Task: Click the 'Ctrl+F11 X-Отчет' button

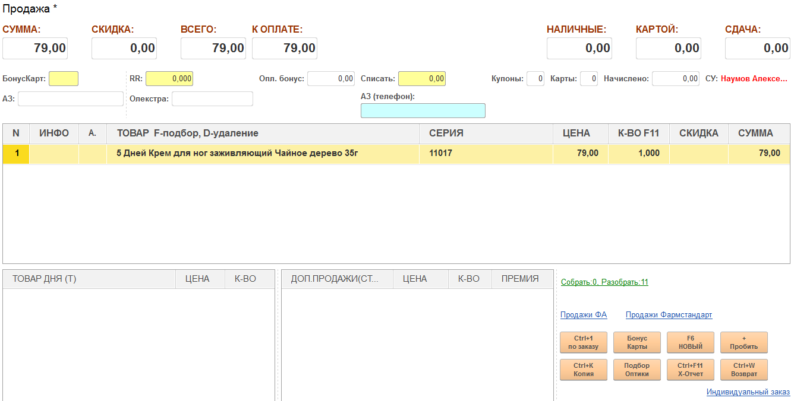Action: tap(691, 370)
